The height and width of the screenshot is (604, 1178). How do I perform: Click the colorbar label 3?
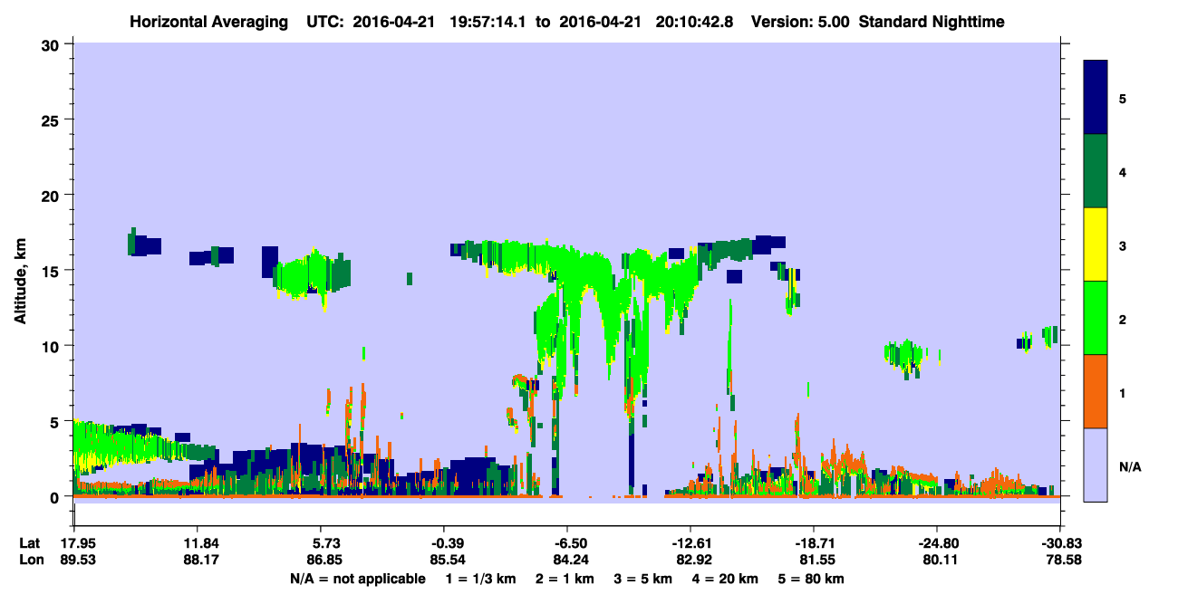tap(1123, 245)
